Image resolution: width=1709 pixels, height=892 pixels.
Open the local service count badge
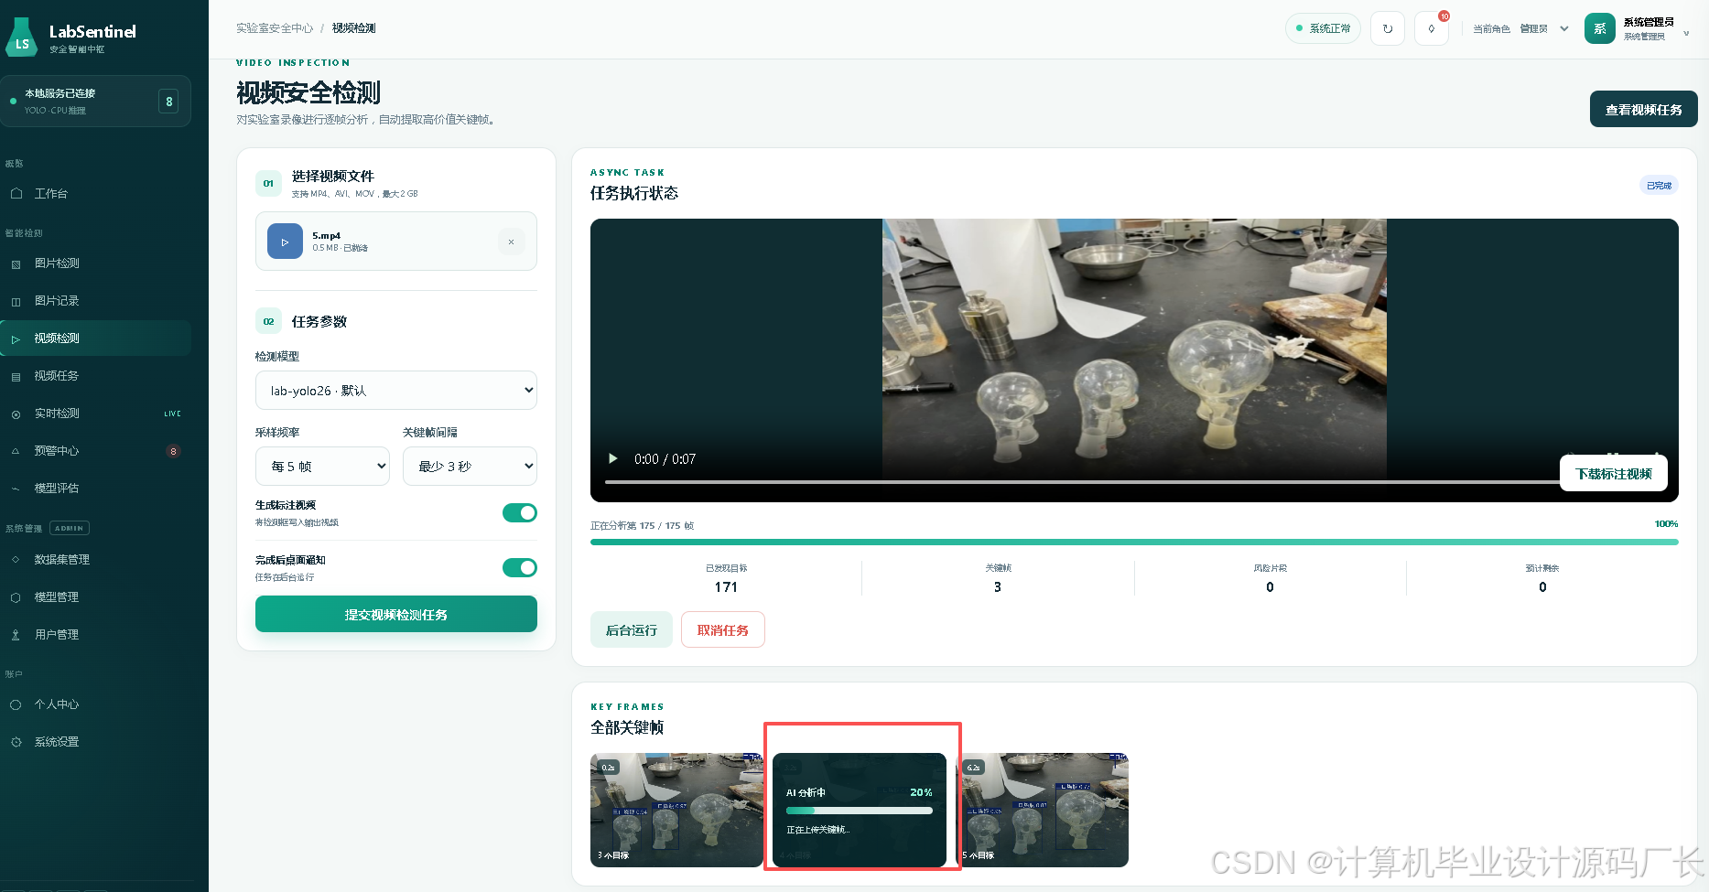tap(168, 102)
